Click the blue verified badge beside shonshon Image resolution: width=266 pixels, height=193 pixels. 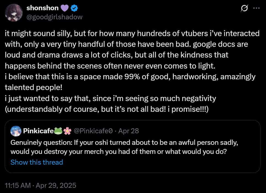75,8
